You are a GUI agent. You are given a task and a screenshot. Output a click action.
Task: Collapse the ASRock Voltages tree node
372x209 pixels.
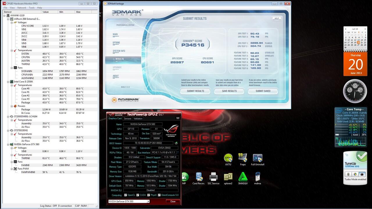coord(12,22)
